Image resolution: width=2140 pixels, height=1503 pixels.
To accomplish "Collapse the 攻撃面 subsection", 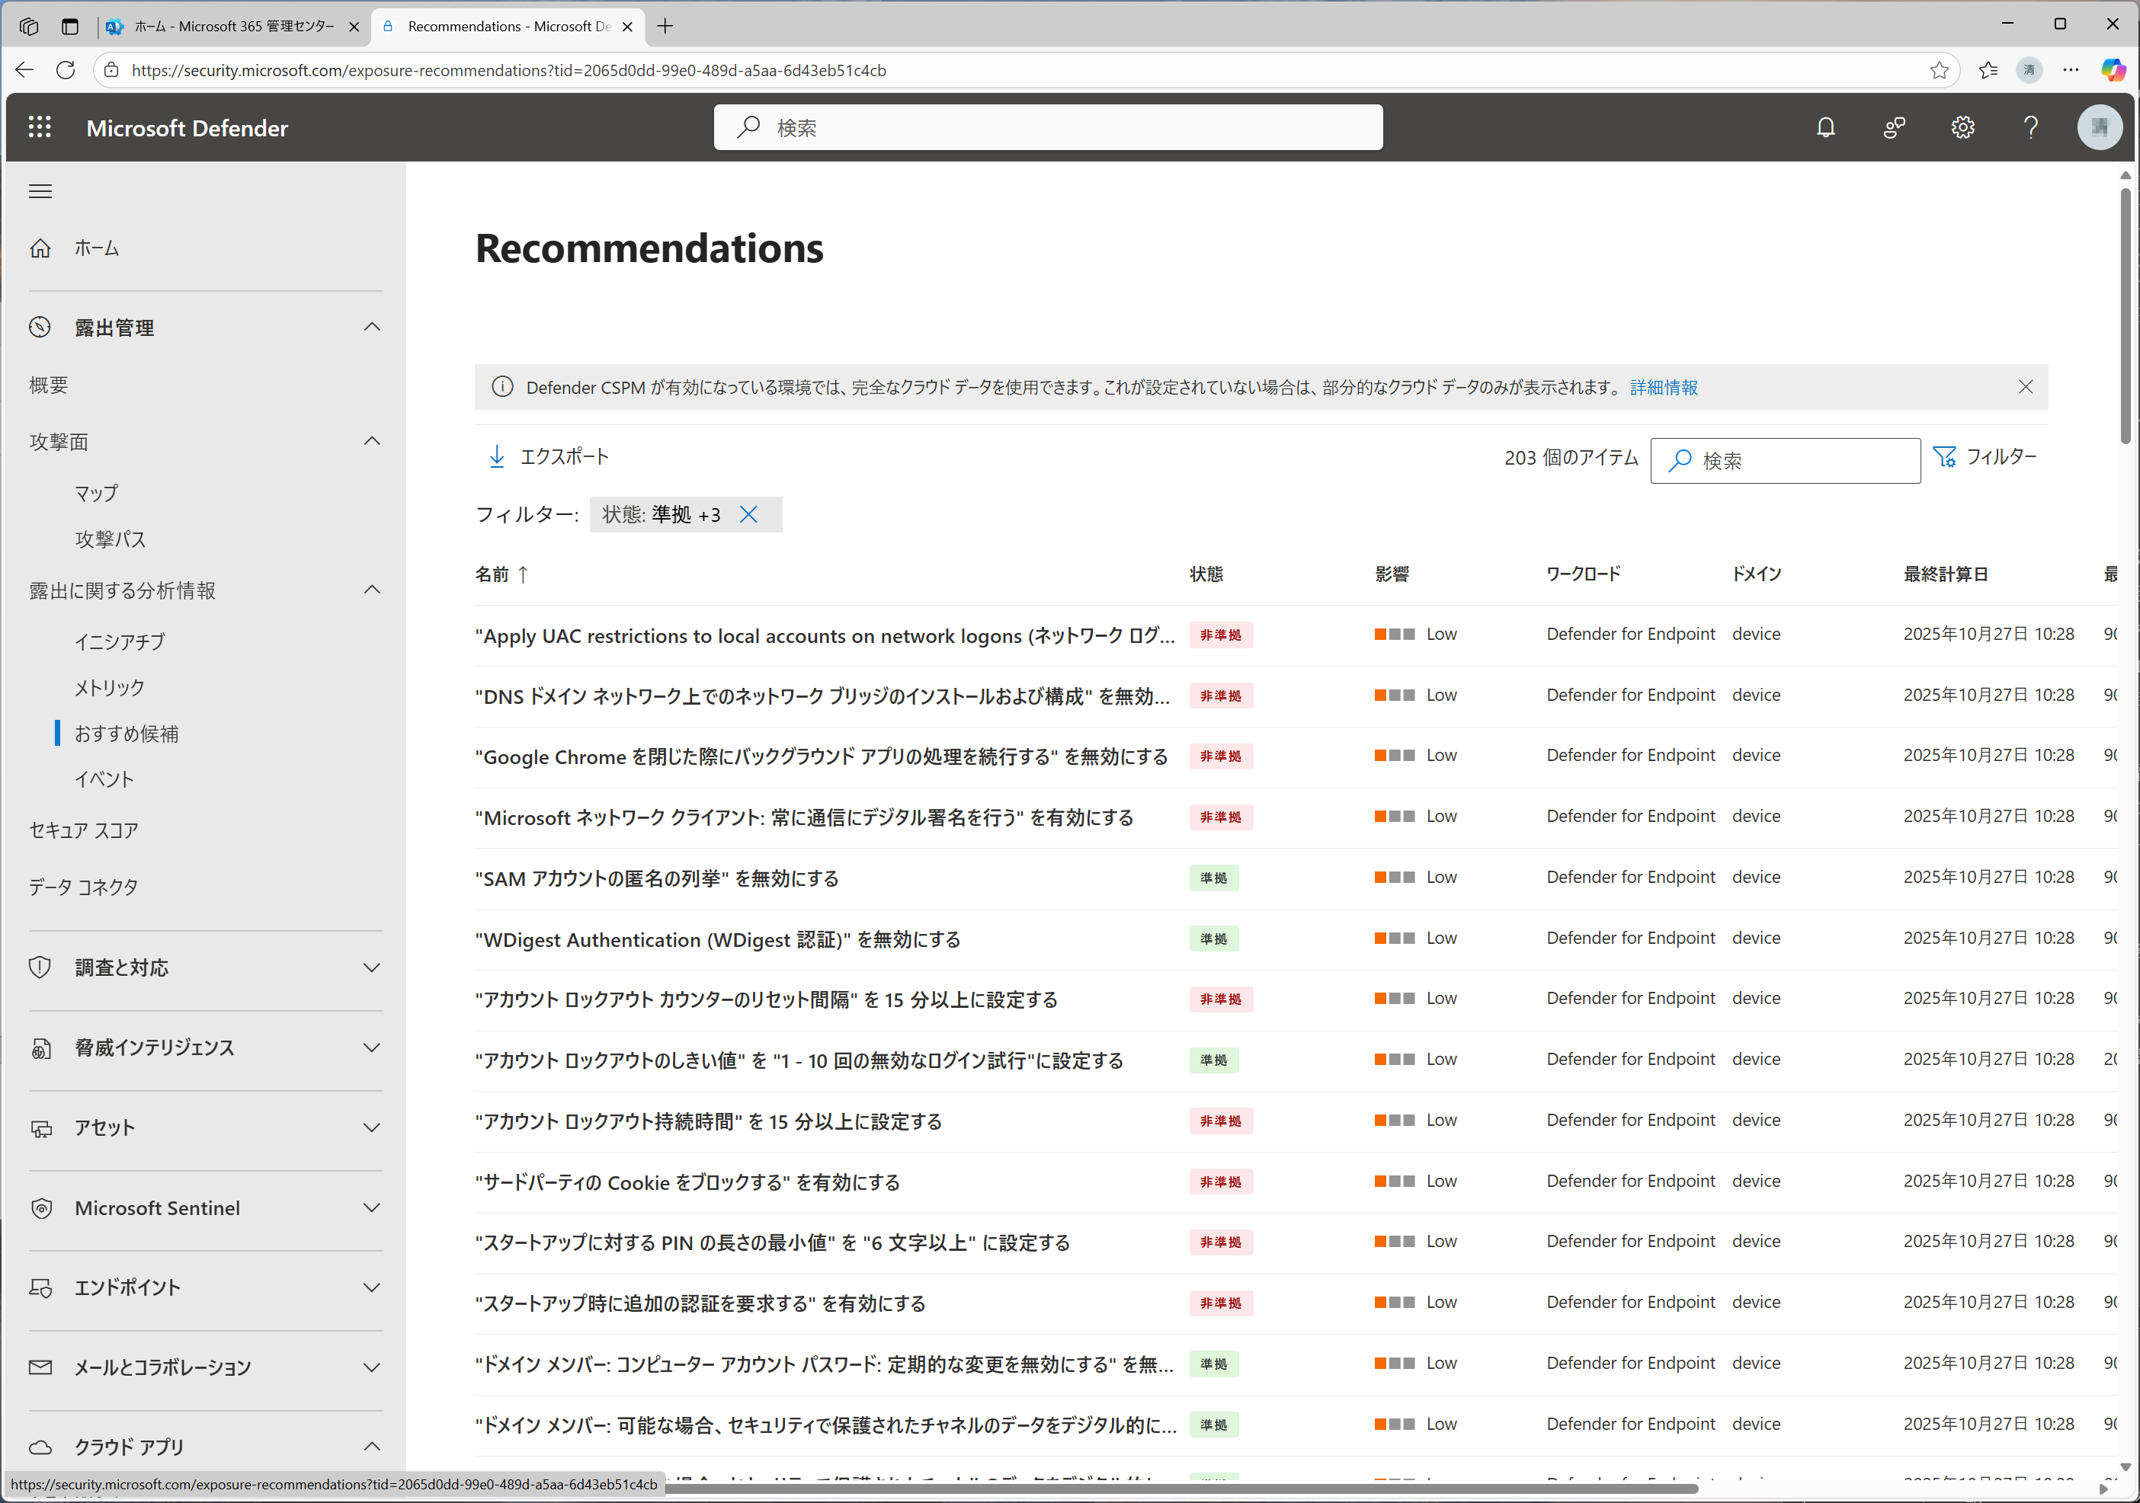I will 371,441.
